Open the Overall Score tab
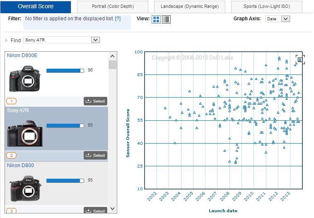The image size is (314, 218). [x=36, y=7]
